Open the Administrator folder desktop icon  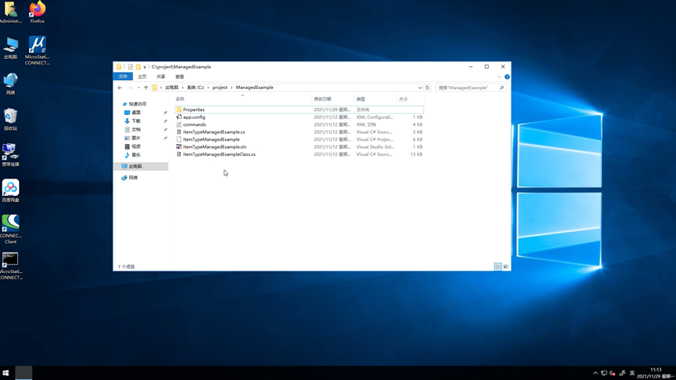[10, 12]
